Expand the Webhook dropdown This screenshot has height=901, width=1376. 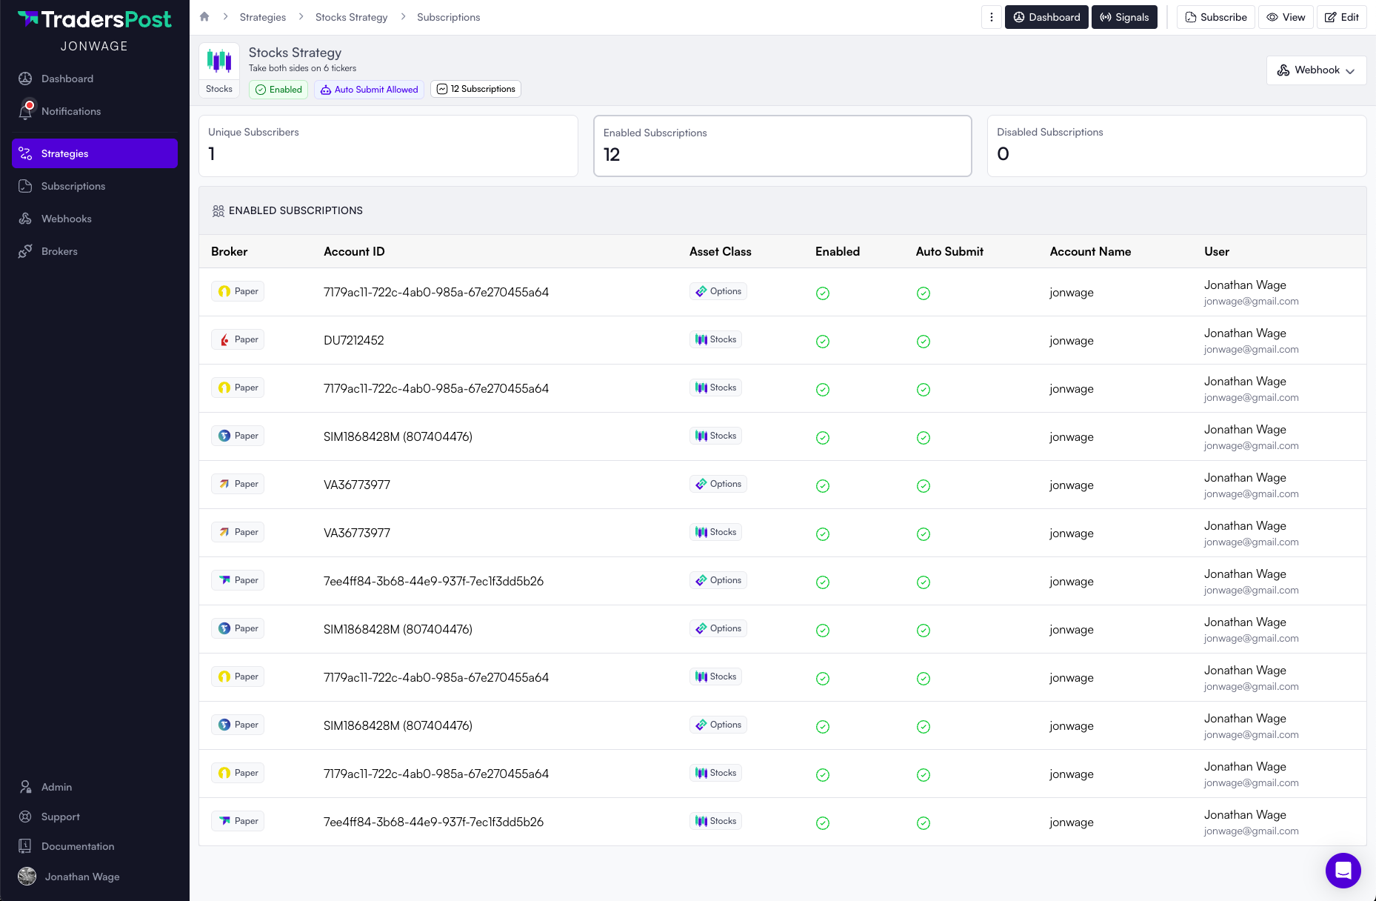pos(1316,70)
